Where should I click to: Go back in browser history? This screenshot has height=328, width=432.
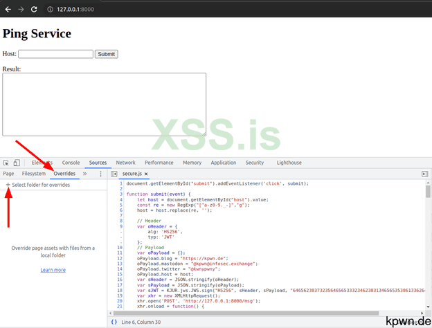click(8, 10)
